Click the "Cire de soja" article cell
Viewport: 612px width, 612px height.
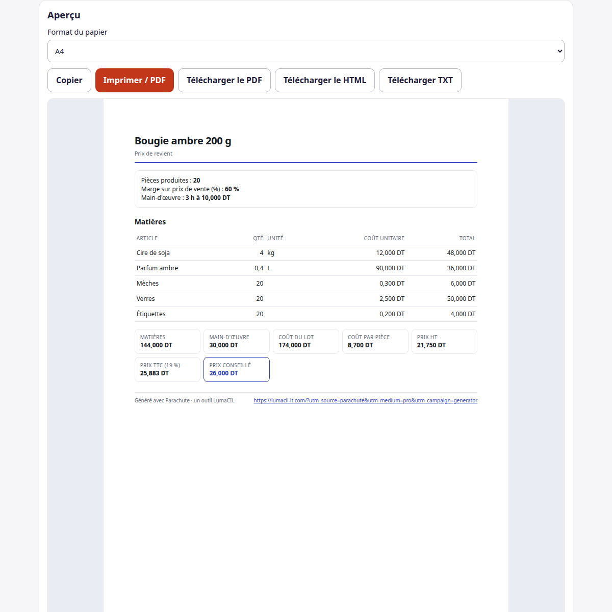153,252
